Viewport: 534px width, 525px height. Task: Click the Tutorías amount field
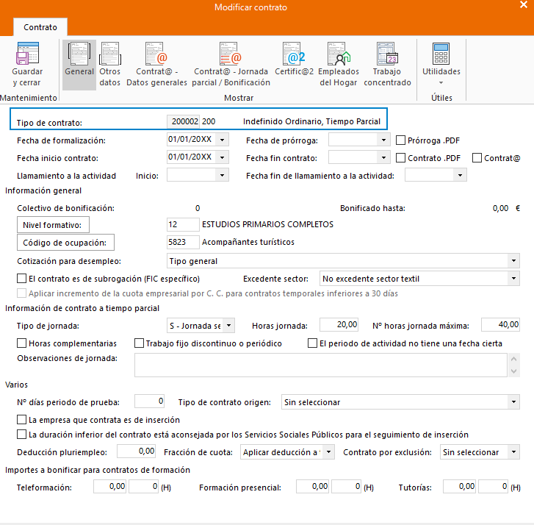(459, 487)
